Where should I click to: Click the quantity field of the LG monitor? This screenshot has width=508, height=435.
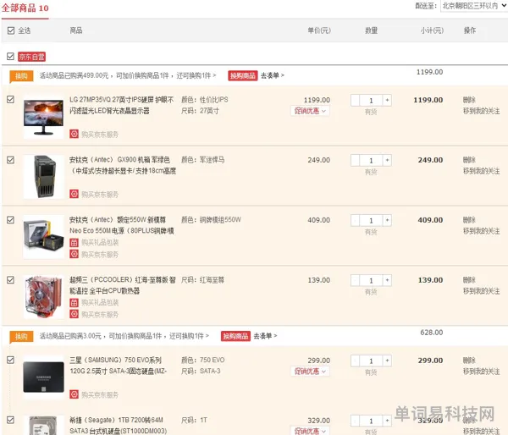[x=372, y=101]
